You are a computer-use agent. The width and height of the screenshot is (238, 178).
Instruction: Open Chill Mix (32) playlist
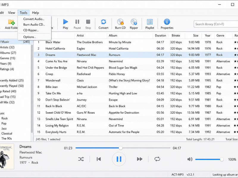coord(7,102)
